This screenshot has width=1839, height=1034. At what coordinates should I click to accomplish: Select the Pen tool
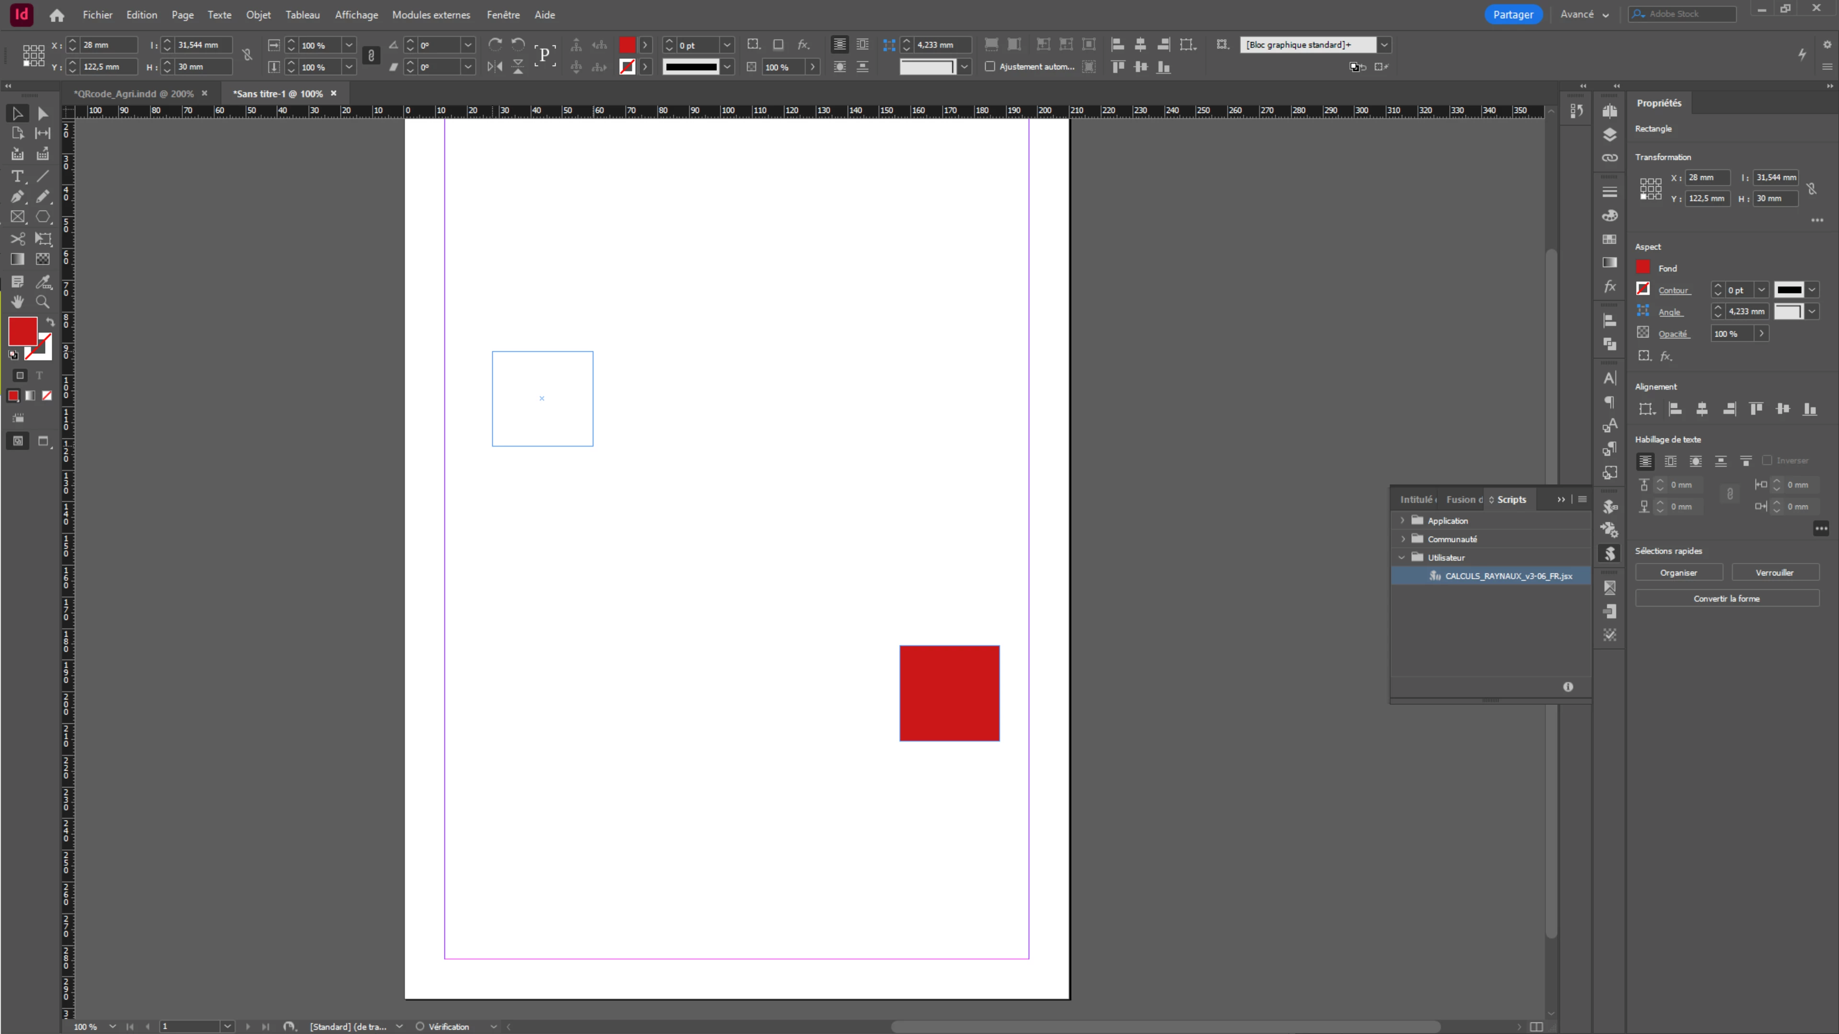17,196
